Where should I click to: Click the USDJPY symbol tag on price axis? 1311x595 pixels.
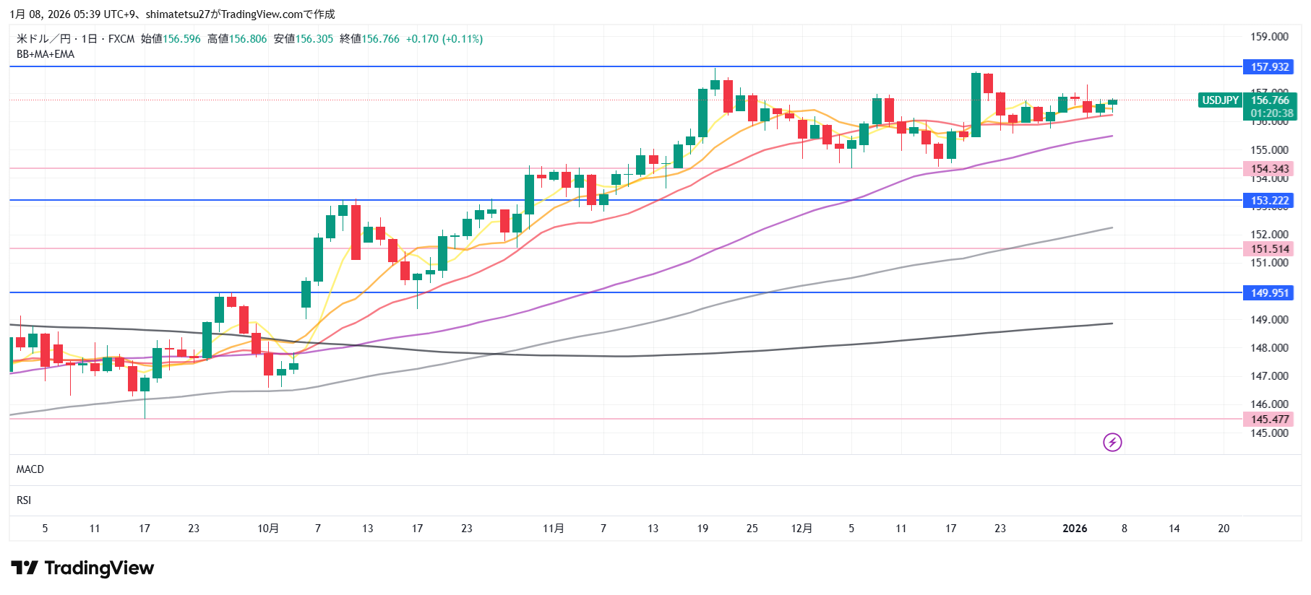coord(1220,100)
